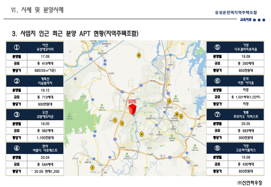Viewport: 271px width, 187px height.
Task: Click the 총 419세대 cell
Action: point(45,64)
